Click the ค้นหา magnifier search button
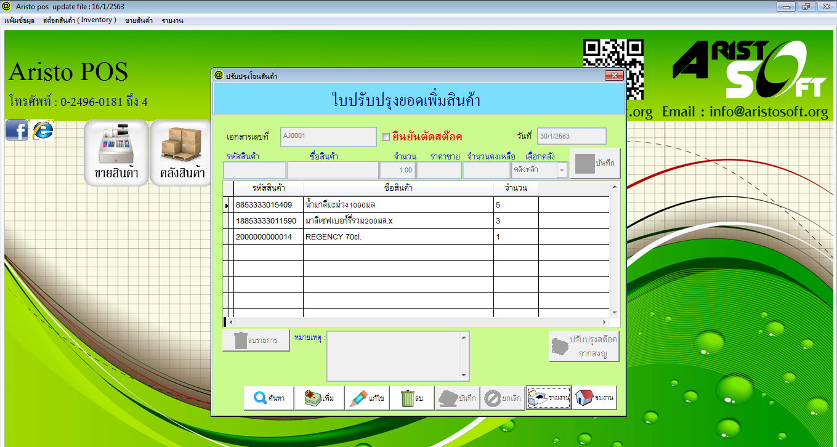 269,398
